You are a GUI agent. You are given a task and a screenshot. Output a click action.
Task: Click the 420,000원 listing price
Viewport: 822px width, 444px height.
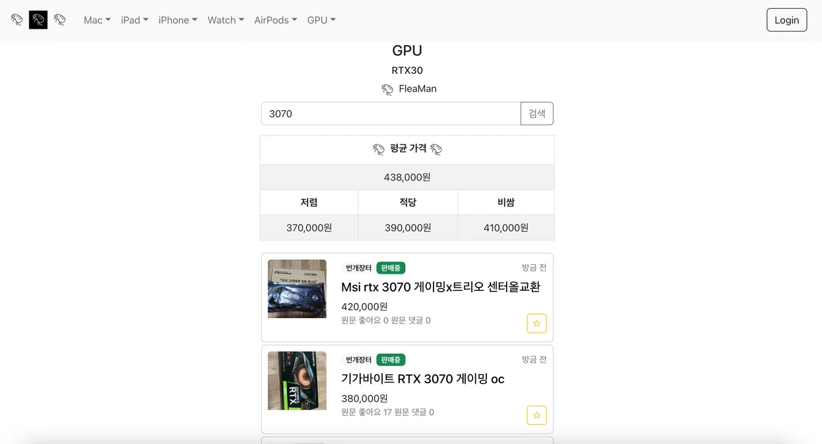(x=364, y=306)
